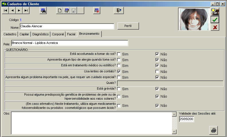Click the Perfil button
Screen dimensions: 227x137
[128, 26]
